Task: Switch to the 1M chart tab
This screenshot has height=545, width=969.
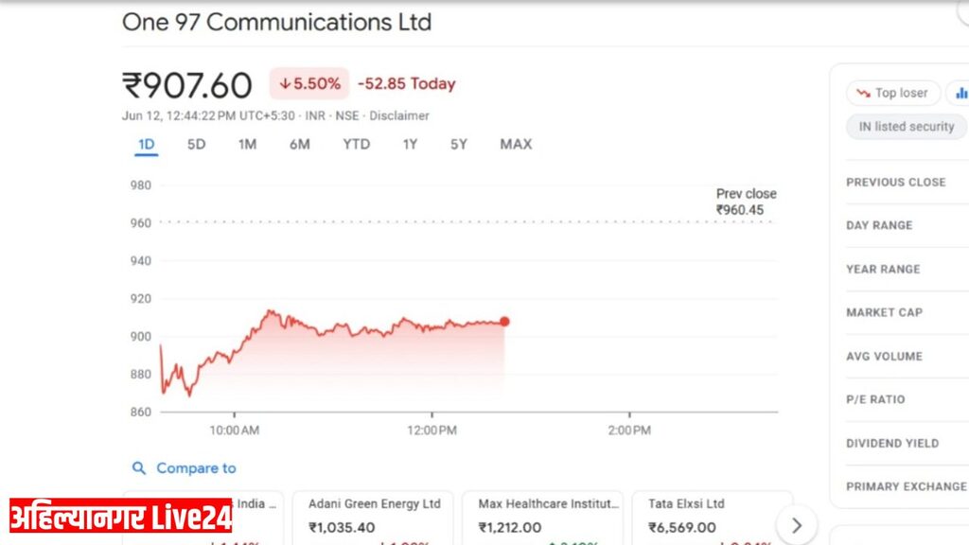Action: 247,145
